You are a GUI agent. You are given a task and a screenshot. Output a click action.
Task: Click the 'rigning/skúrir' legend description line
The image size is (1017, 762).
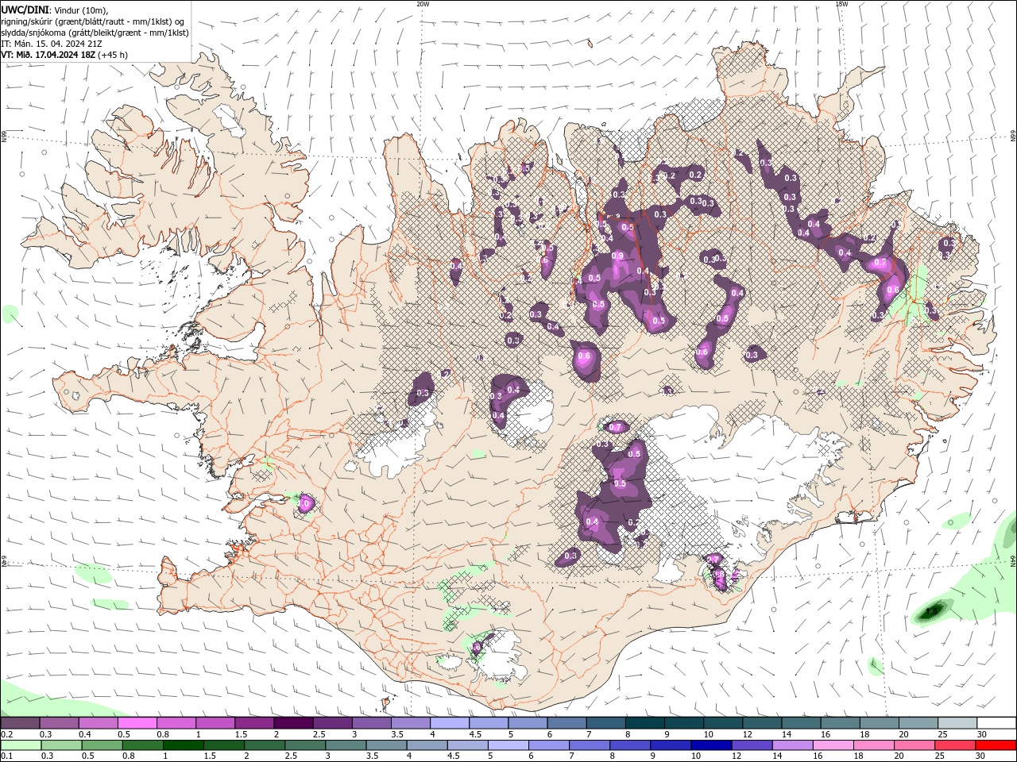tap(92, 21)
